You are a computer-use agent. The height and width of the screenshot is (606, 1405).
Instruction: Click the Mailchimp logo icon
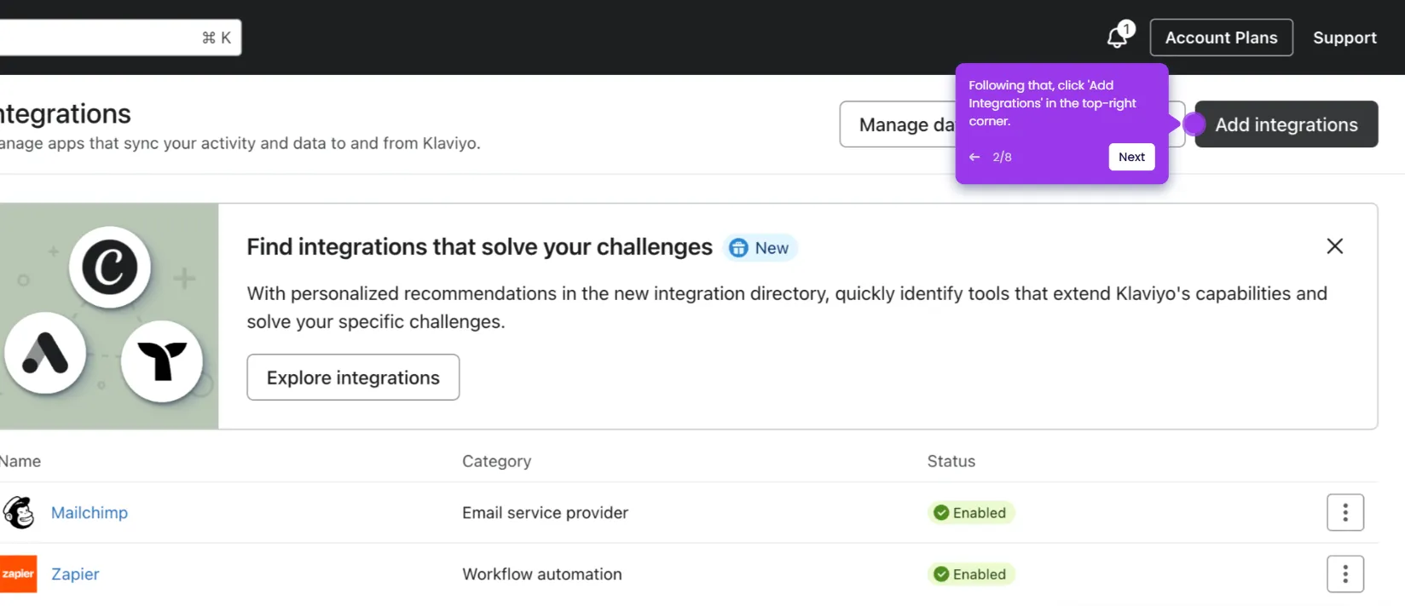click(x=19, y=512)
